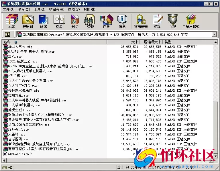Click the archive icon of 人雀神.zip
The image size is (220, 171).
[5, 134]
